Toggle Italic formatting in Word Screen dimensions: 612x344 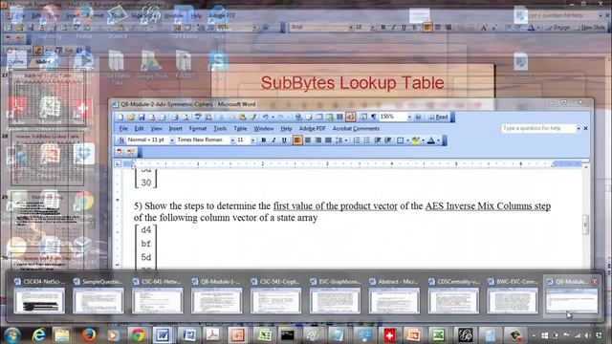pos(273,140)
